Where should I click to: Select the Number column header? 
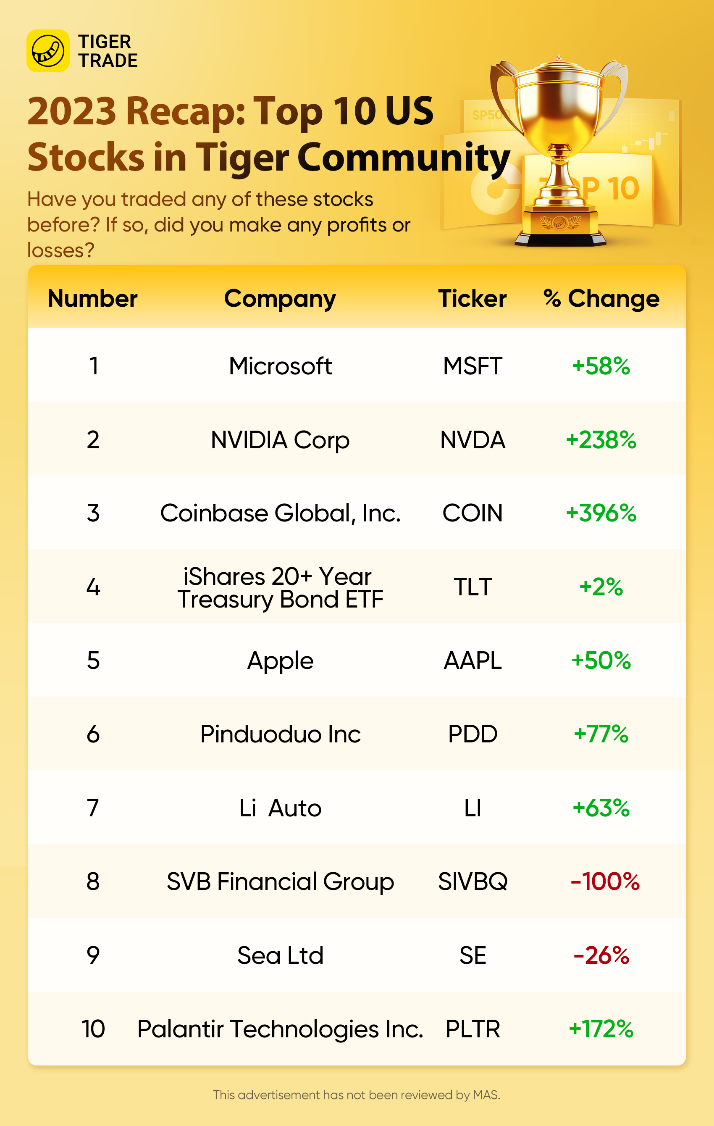coord(92,298)
